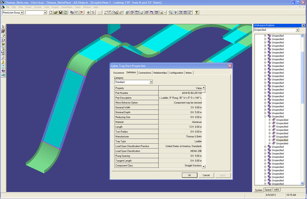Click the yellow question mark Help icon
Image resolution: width=307 pixels, height=199 pixels.
[197, 13]
